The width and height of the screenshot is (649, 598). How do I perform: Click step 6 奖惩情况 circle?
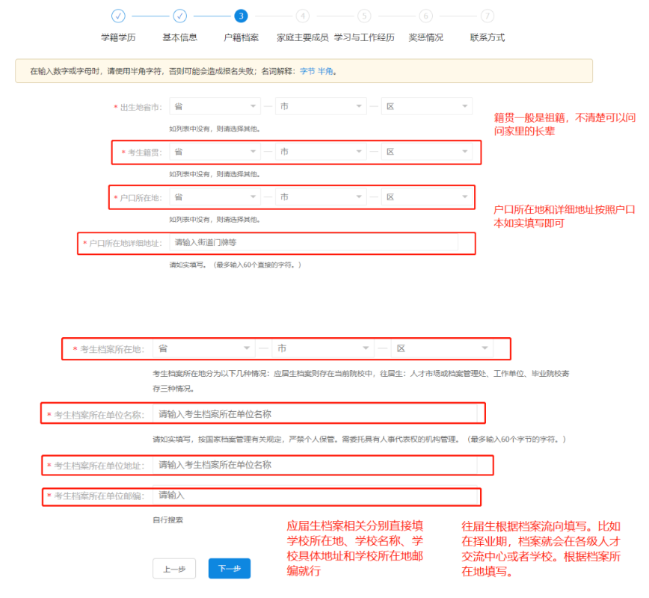click(x=425, y=16)
